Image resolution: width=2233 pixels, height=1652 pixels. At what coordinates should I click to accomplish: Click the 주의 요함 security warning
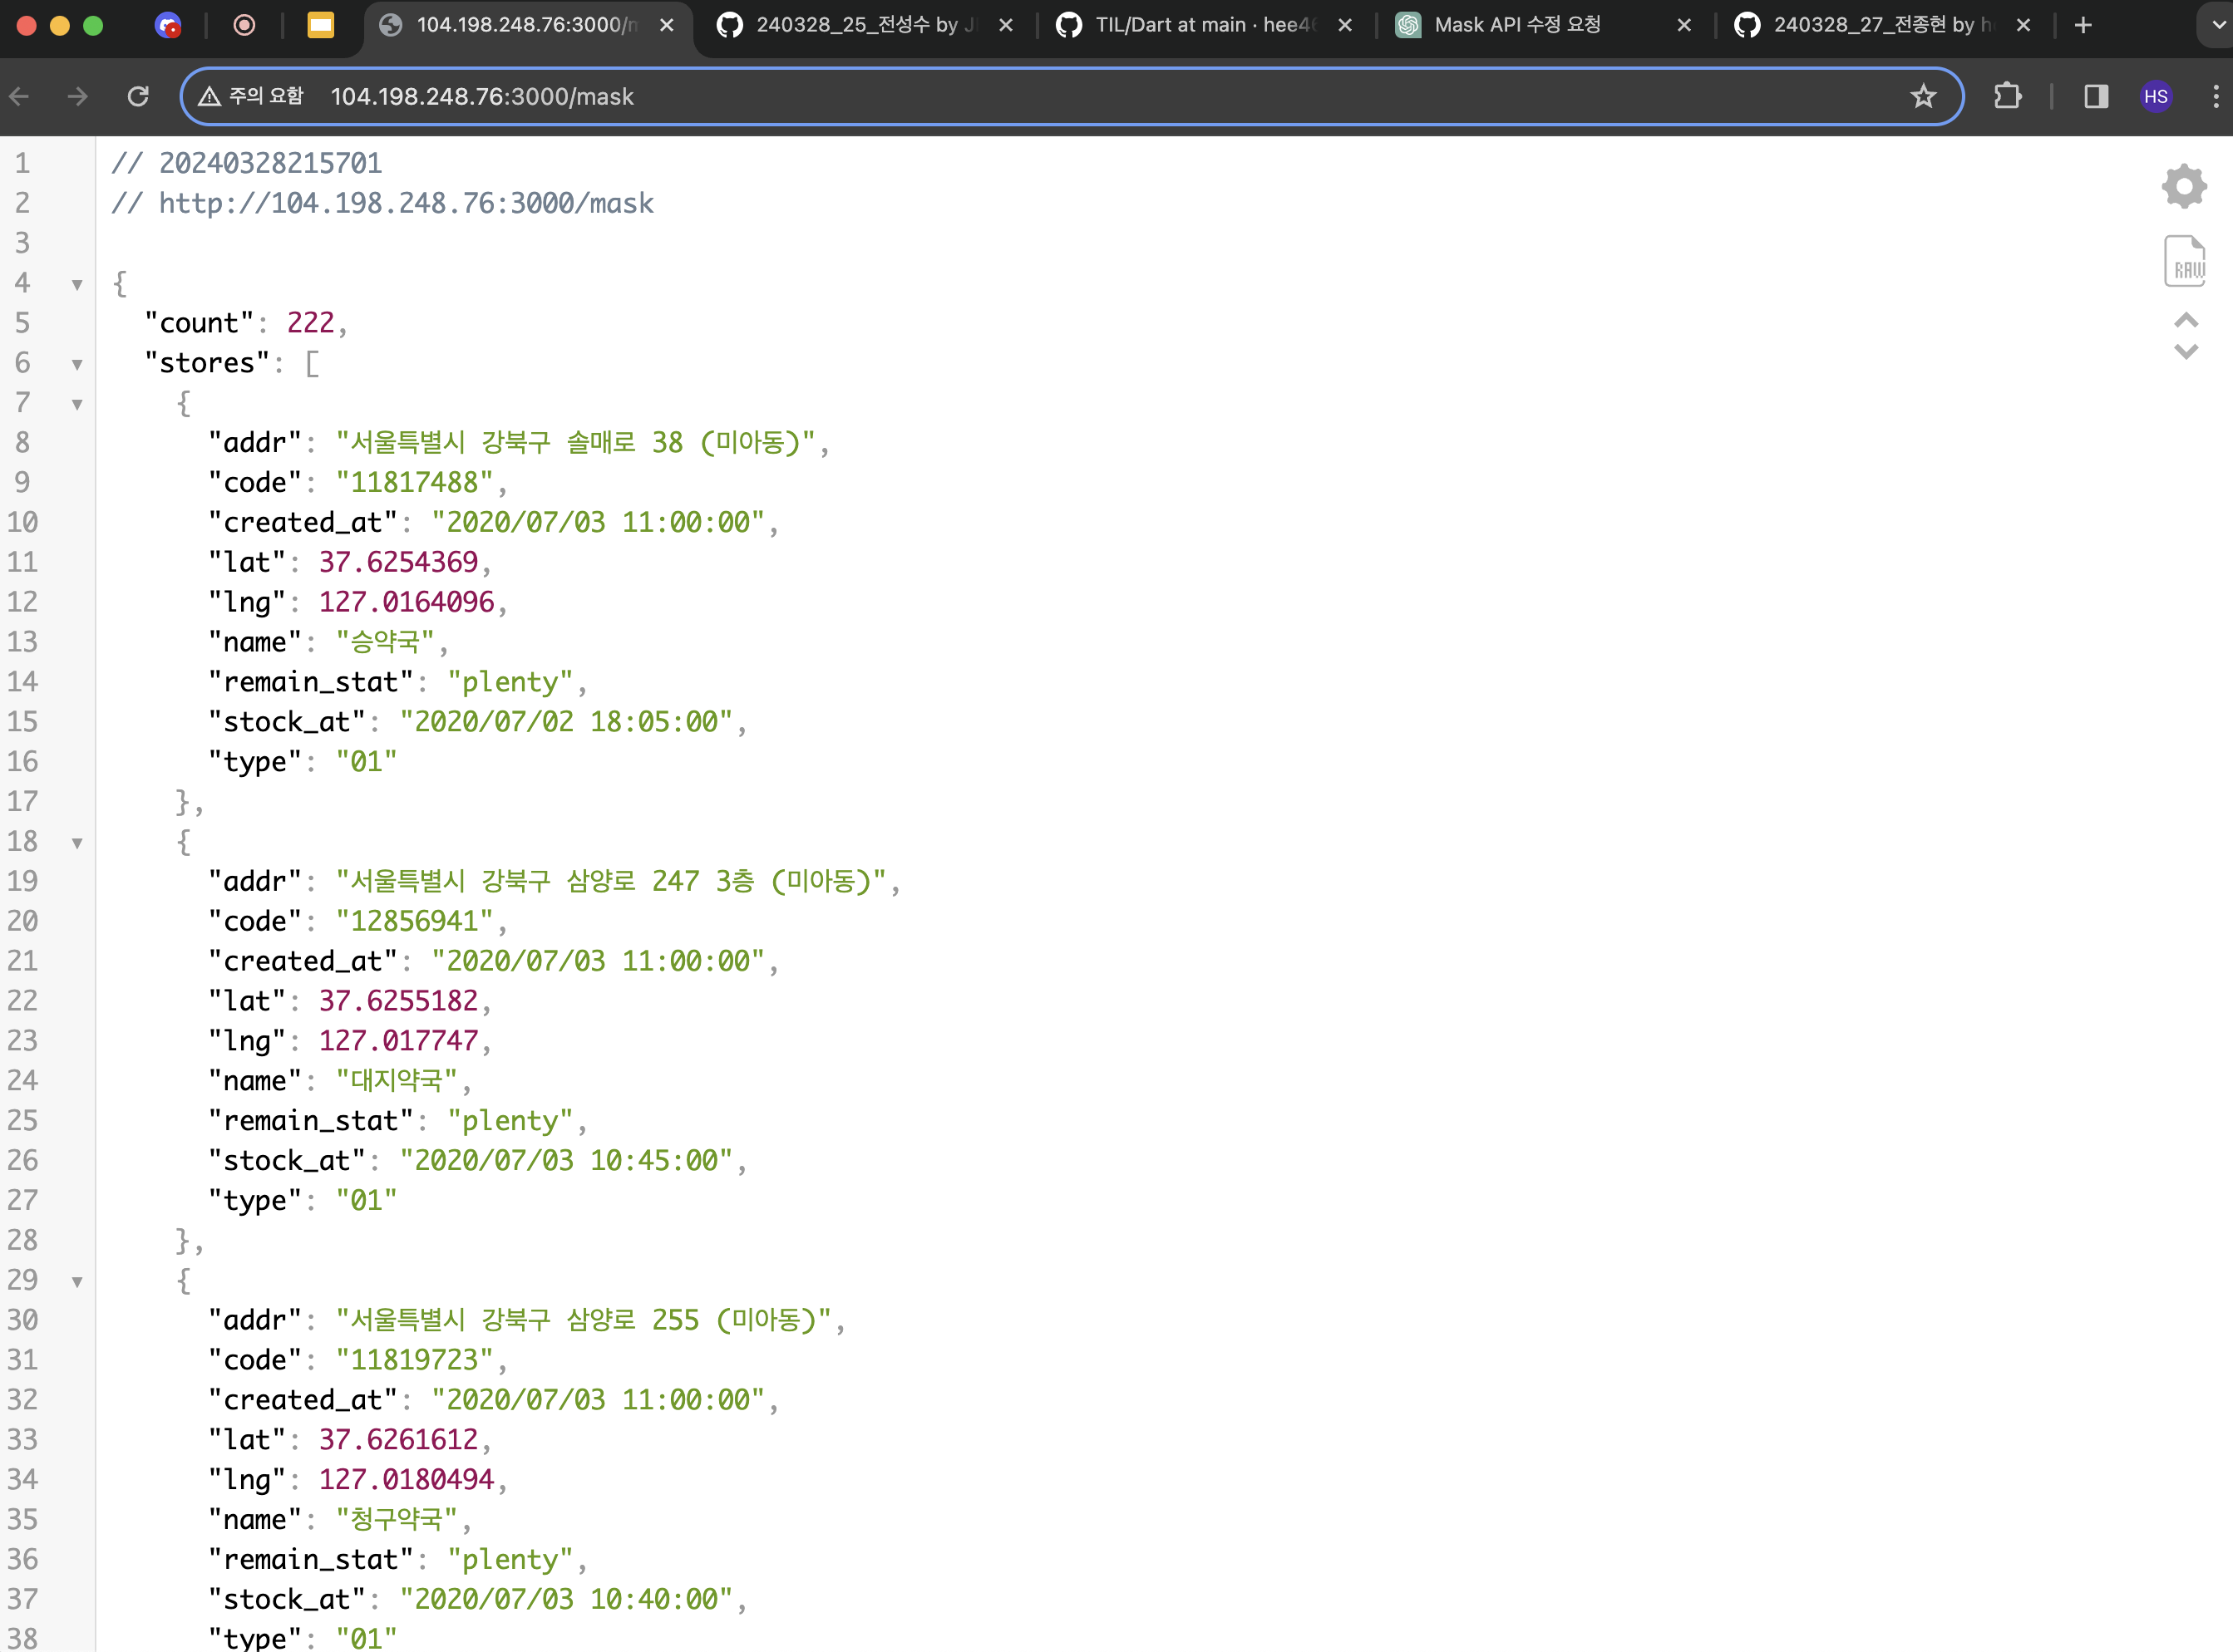coord(252,96)
